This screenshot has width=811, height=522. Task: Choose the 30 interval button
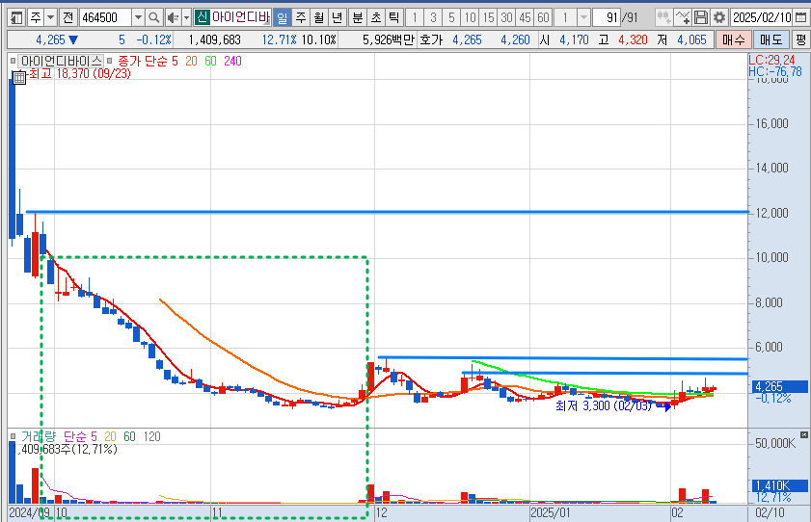[x=506, y=18]
